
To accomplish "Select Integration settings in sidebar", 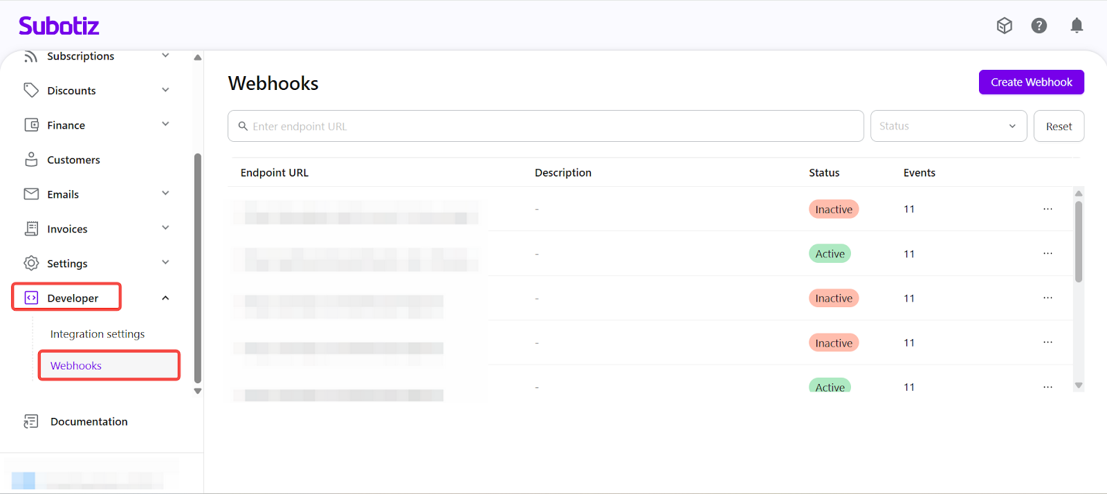I will tap(98, 334).
